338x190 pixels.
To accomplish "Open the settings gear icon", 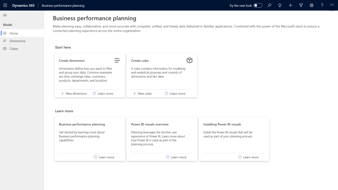I will (x=312, y=5).
